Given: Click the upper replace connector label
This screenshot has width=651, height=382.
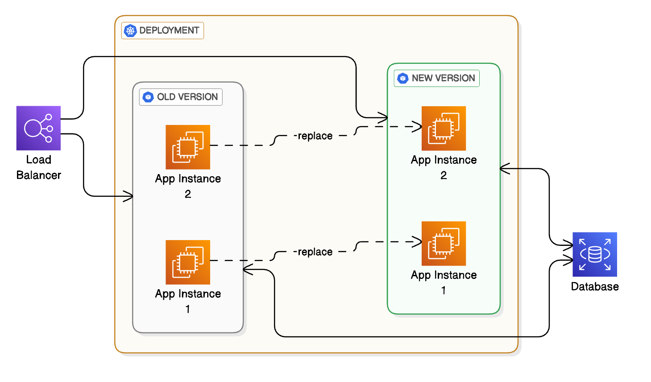Looking at the screenshot, I should [x=312, y=135].
